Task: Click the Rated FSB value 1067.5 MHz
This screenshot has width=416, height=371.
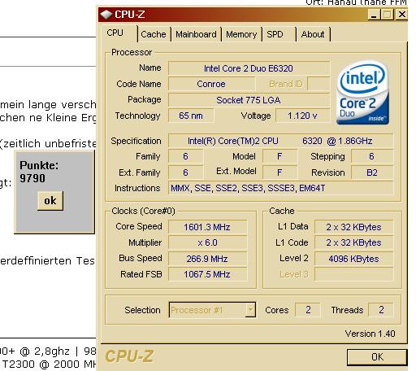Action: point(207,274)
